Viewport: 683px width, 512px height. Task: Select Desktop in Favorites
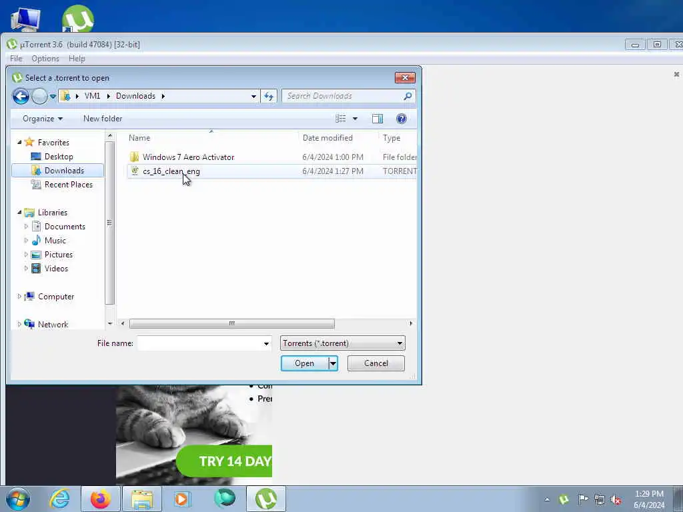click(59, 156)
